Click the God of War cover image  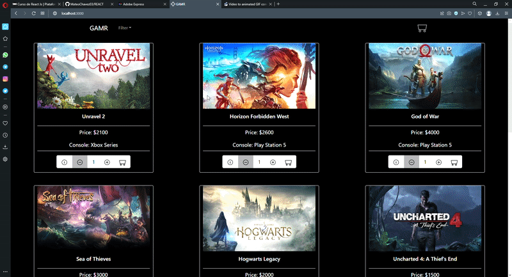pos(425,76)
